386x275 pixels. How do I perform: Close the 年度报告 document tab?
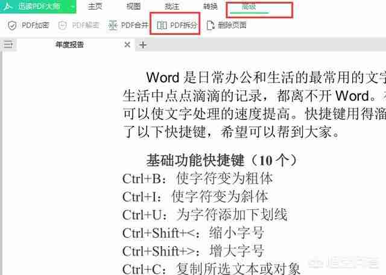click(127, 45)
